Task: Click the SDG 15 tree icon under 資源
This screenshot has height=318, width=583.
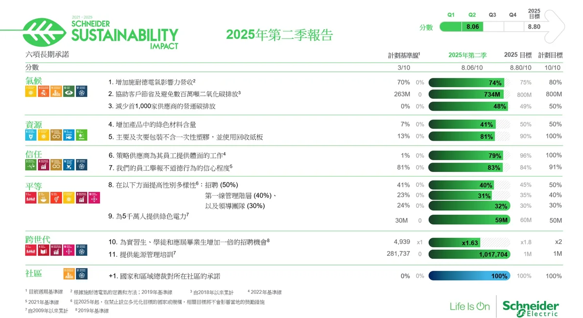Action: pyautogui.click(x=82, y=134)
